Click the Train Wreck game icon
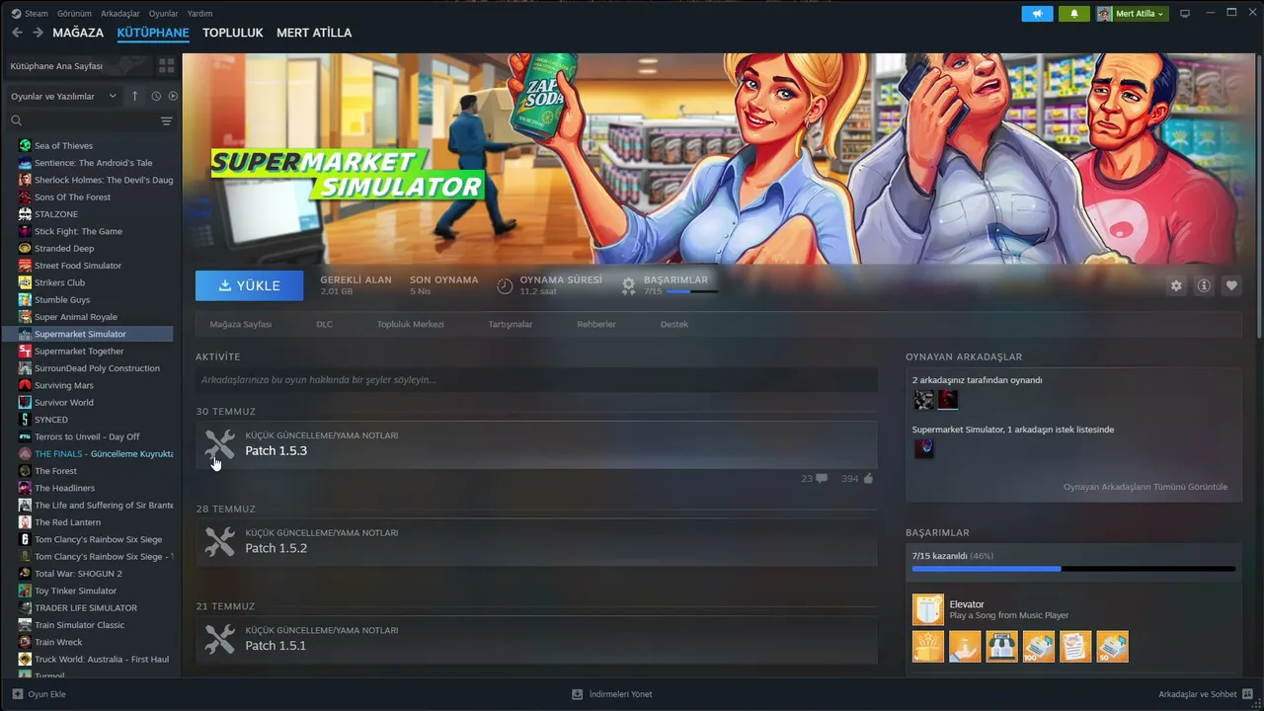The width and height of the screenshot is (1264, 711). (26, 642)
